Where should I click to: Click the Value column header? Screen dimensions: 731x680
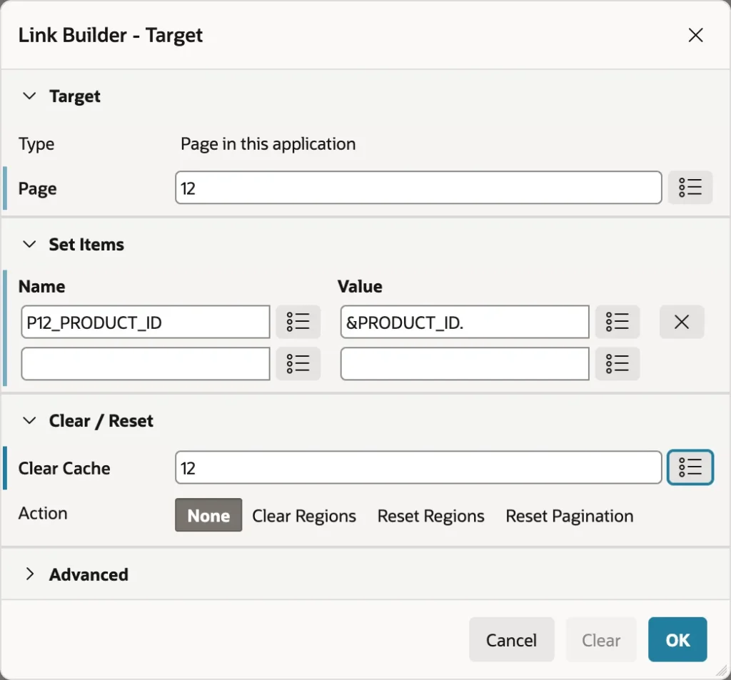(x=360, y=286)
